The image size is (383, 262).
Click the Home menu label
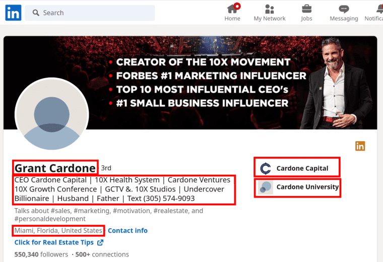[x=232, y=19]
